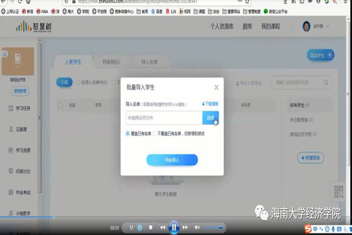This screenshot has height=235, width=352.
Task: Skip forward with the fast-forward button
Action: coord(185,227)
